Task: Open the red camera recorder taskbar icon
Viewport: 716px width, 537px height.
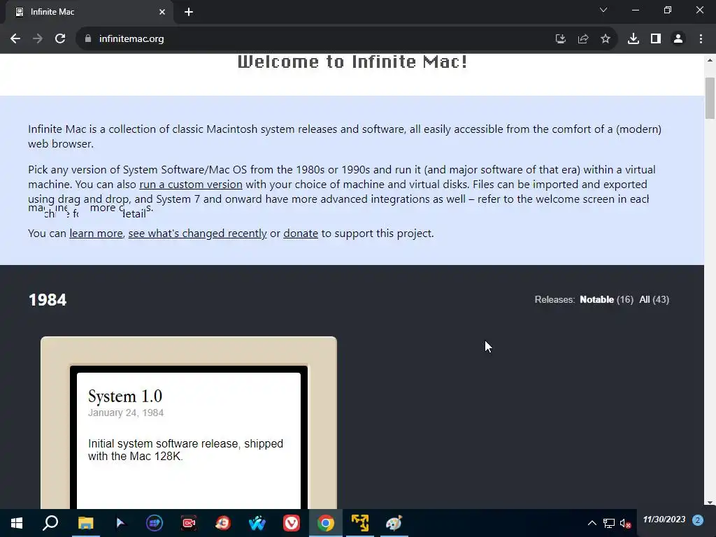Action: tap(189, 523)
